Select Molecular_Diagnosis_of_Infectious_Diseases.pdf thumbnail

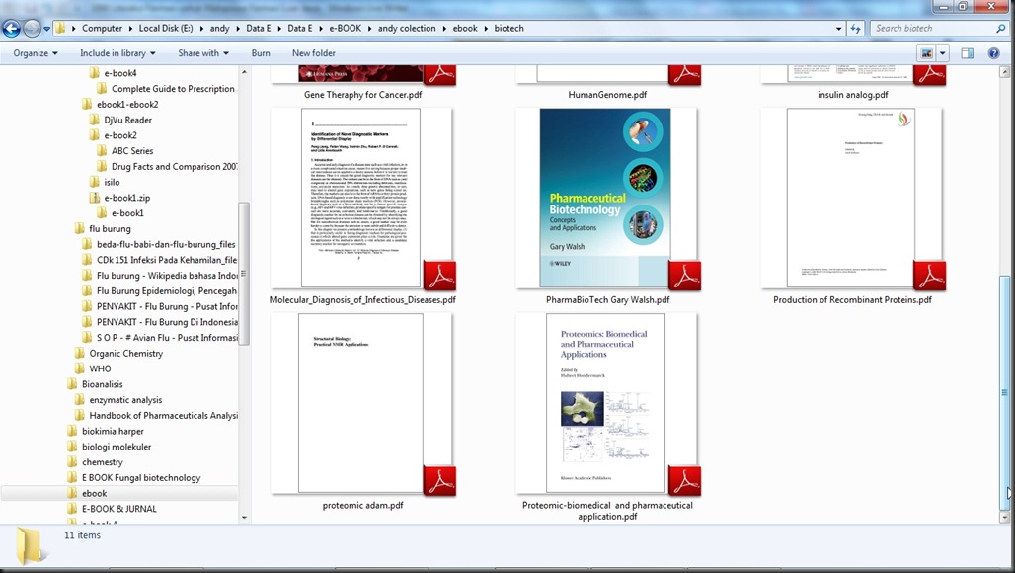point(360,198)
